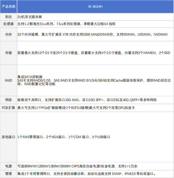Click the 电源 row label
The height and width of the screenshot is (178, 174).
pos(8,166)
